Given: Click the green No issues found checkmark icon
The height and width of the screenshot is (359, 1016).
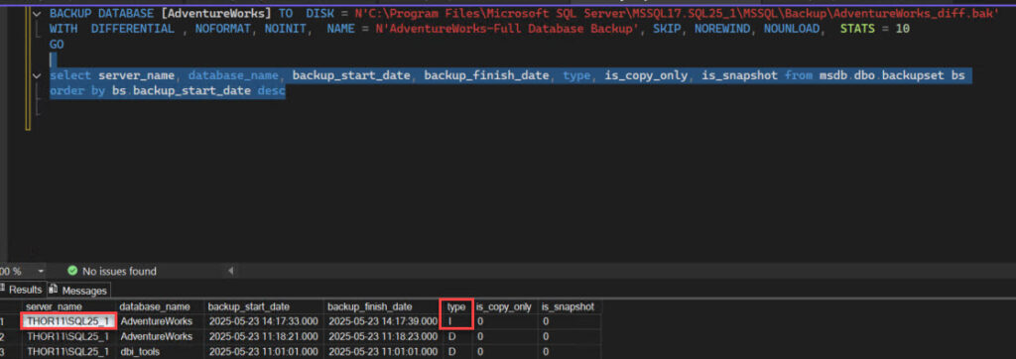Looking at the screenshot, I should (x=72, y=271).
